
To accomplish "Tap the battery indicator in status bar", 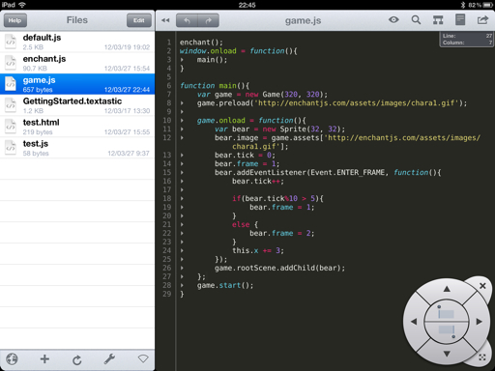I will click(487, 5).
